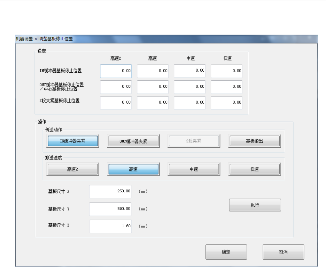This screenshot has width=326, height=267.
Task: Cancel with the 取消 button
Action: [x=283, y=252]
